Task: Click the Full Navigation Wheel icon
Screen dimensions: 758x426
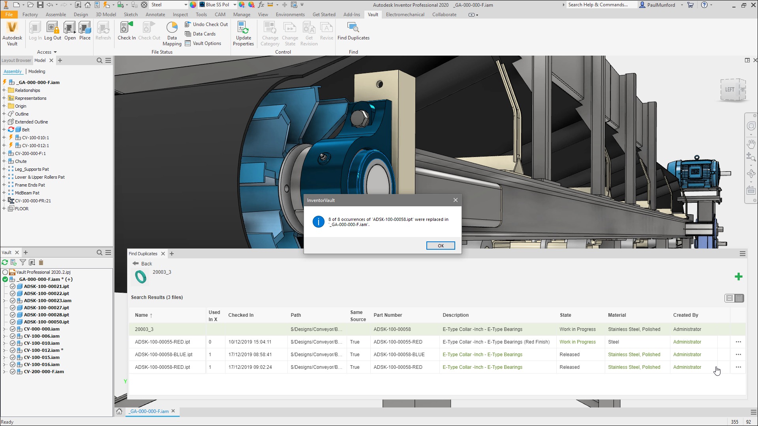Action: point(751,126)
